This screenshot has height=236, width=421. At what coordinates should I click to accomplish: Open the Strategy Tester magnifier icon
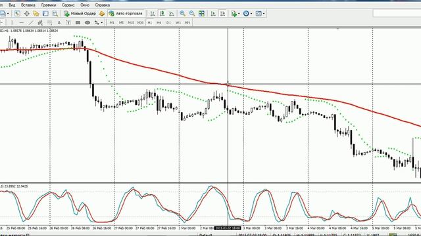[55, 13]
